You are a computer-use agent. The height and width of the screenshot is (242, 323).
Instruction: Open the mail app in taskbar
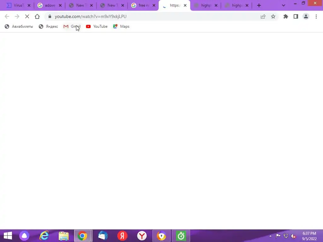[x=103, y=236]
